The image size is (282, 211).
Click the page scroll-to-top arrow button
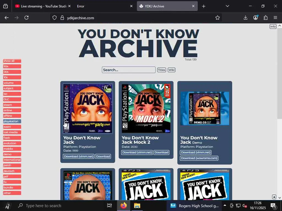click(x=274, y=197)
